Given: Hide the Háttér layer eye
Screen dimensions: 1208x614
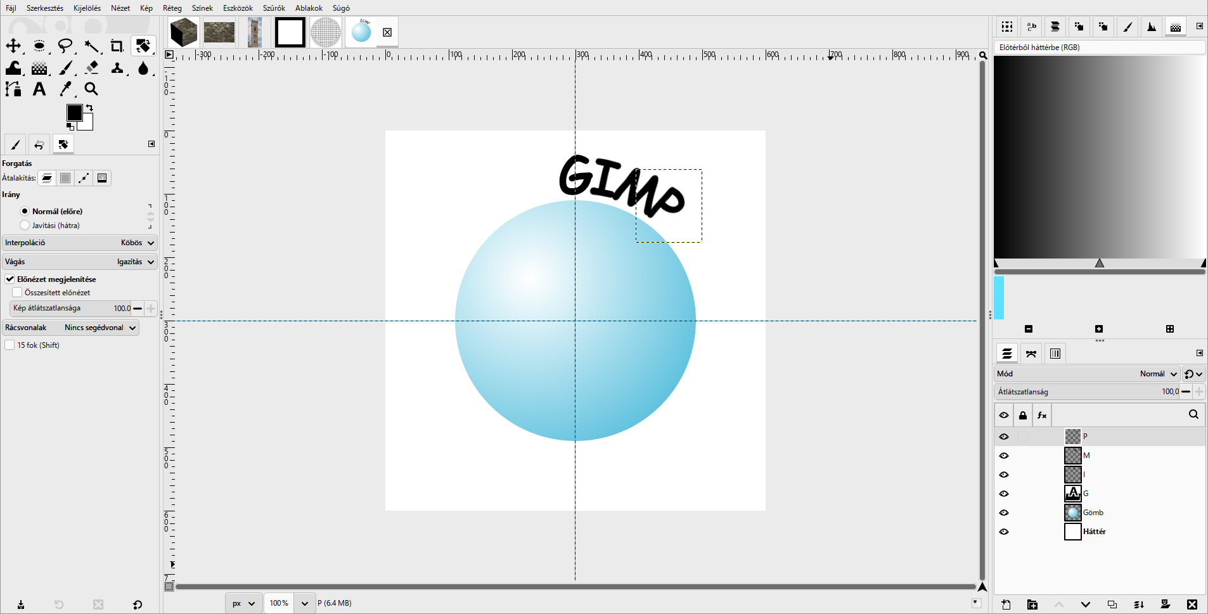Looking at the screenshot, I should point(1004,532).
